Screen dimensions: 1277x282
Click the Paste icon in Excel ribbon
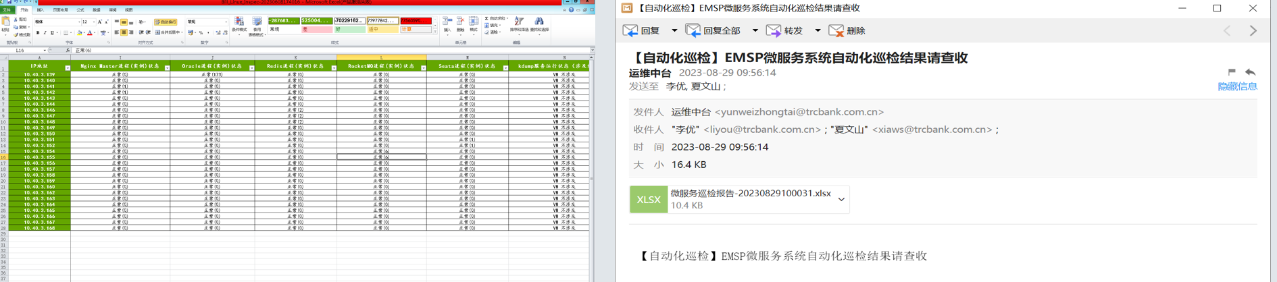click(5, 21)
